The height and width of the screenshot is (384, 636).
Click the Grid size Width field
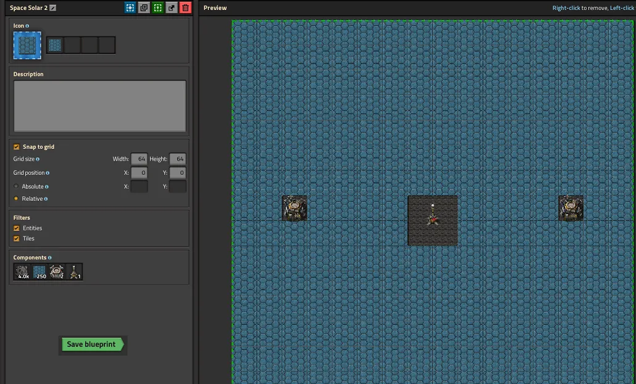point(139,159)
